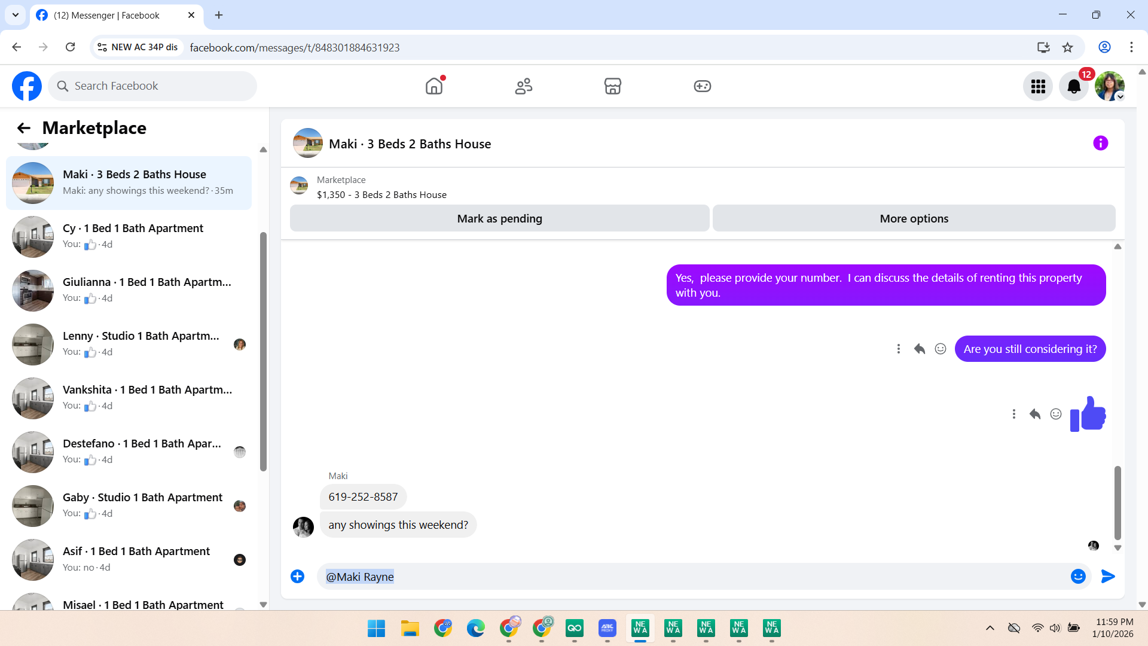Open Marketplace storefront icon in top navigation
Screen dimensions: 1148x646
613,86
